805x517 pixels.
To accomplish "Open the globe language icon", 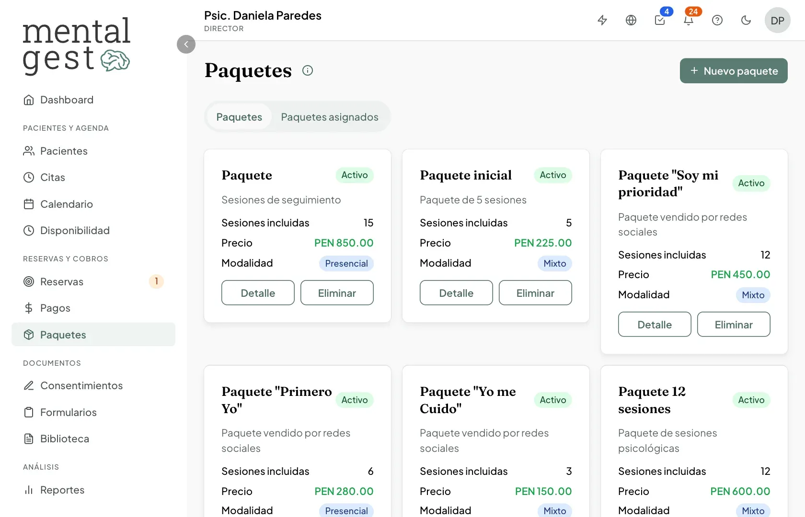I will [631, 20].
